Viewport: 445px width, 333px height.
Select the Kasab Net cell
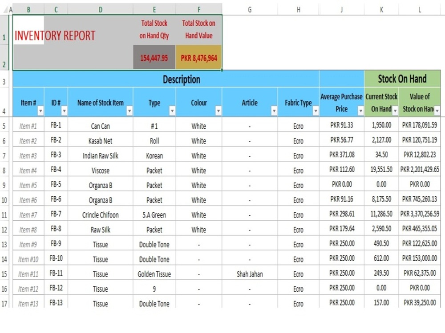coord(101,139)
